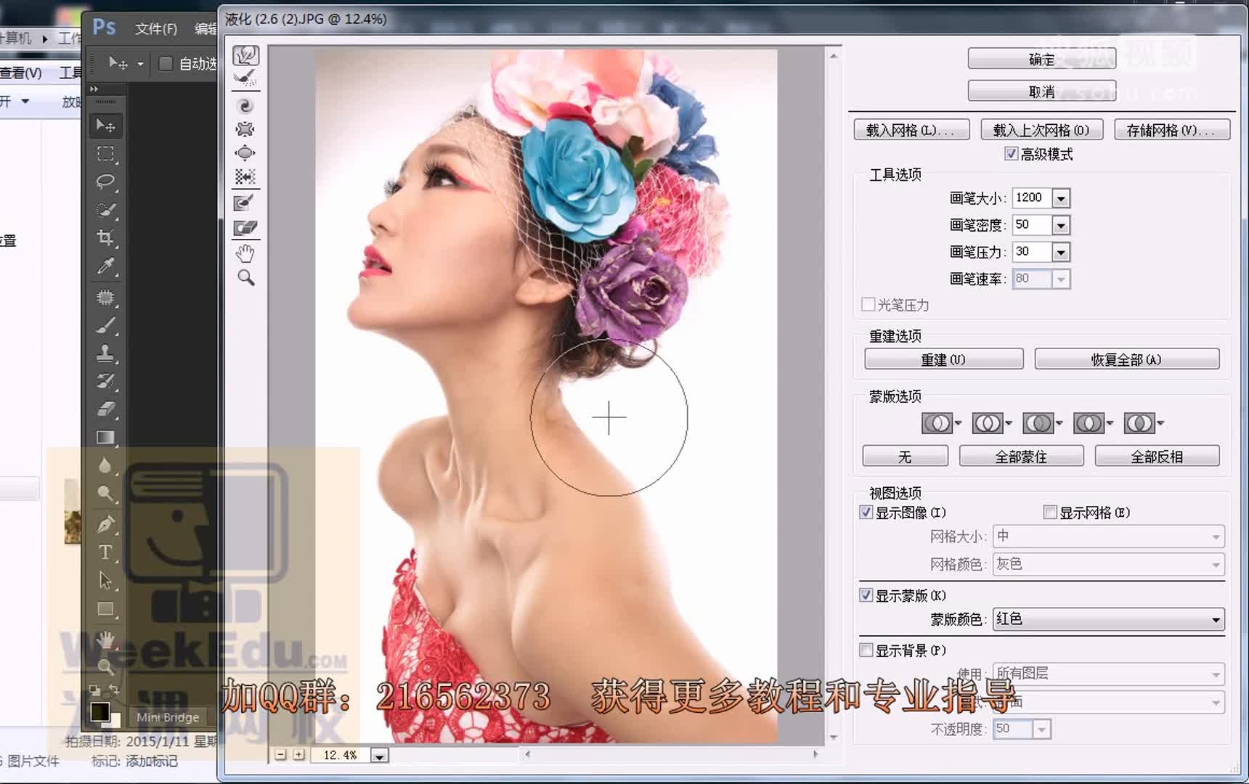
Task: Select the Path Selection tool
Action: point(106,580)
